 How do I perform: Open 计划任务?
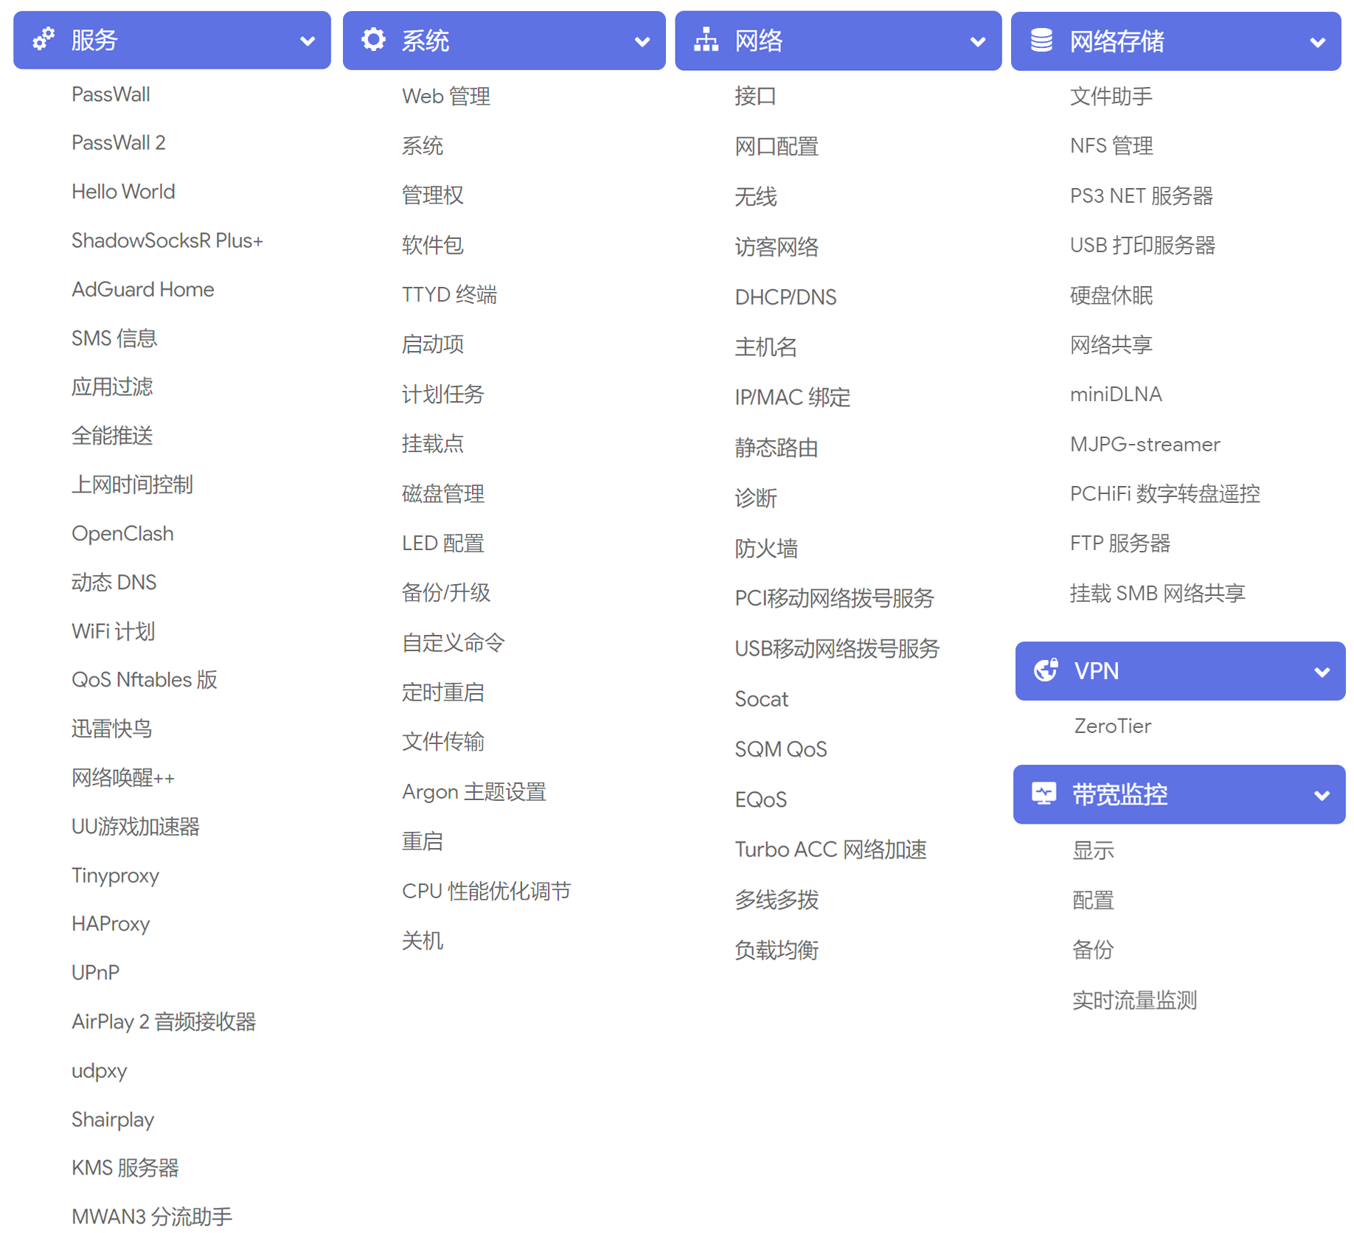coord(442,394)
